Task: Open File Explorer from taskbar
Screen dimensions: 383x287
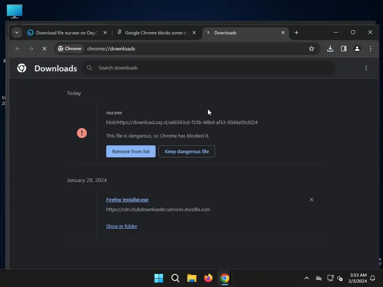Action: coord(192,278)
